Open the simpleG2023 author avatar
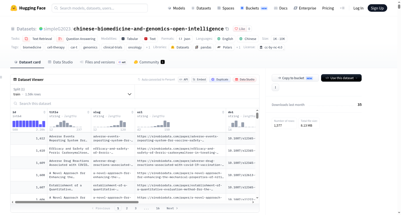Screen dimensions: 401x215 [x=41, y=29]
